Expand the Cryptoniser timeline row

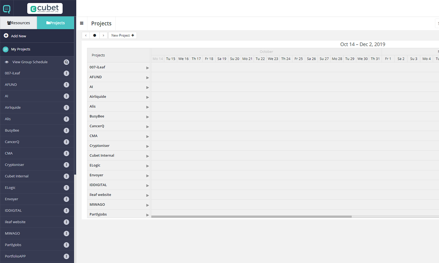pyautogui.click(x=148, y=146)
